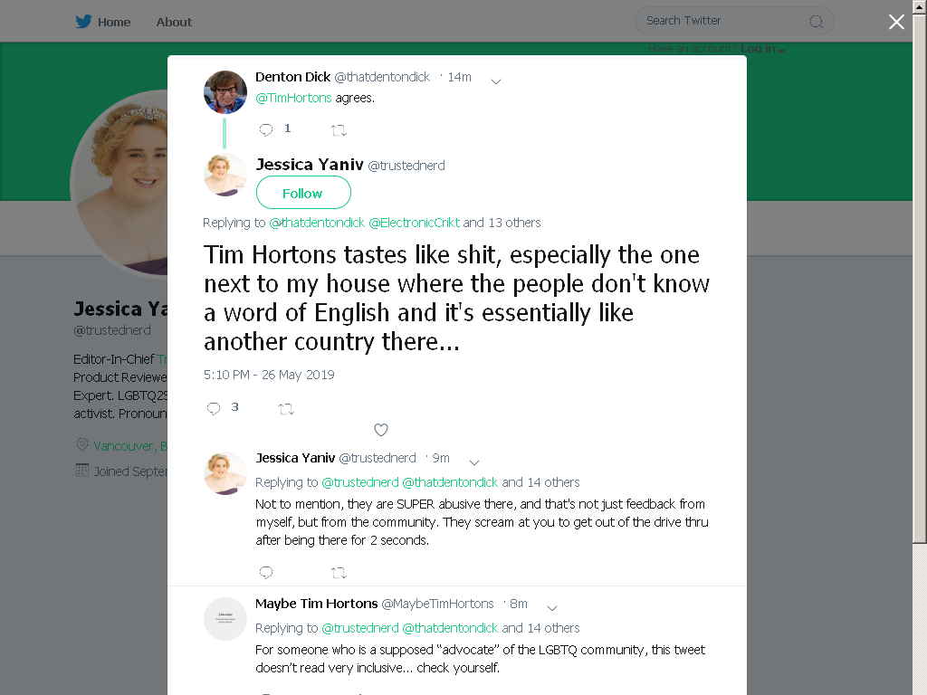The width and height of the screenshot is (927, 695).
Task: Close the tweet overlay with X
Action: [x=896, y=22]
